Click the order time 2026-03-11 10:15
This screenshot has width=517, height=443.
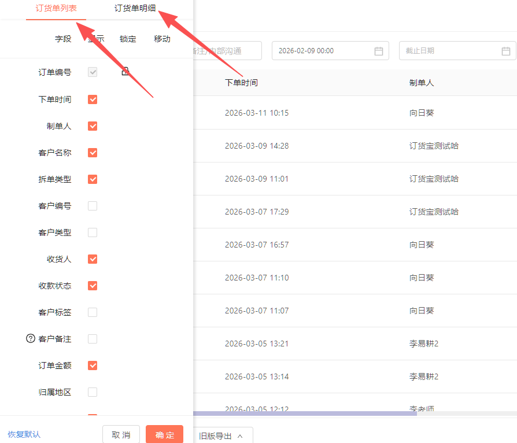pos(257,113)
